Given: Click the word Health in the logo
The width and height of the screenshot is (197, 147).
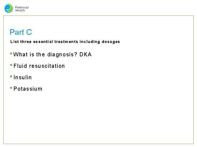Looking at the screenshot, I should click(20, 10).
